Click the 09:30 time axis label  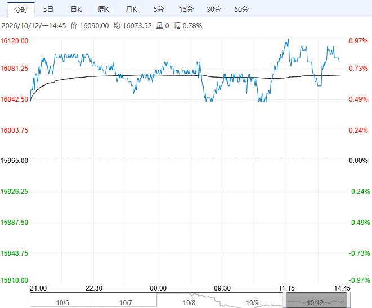click(222, 288)
